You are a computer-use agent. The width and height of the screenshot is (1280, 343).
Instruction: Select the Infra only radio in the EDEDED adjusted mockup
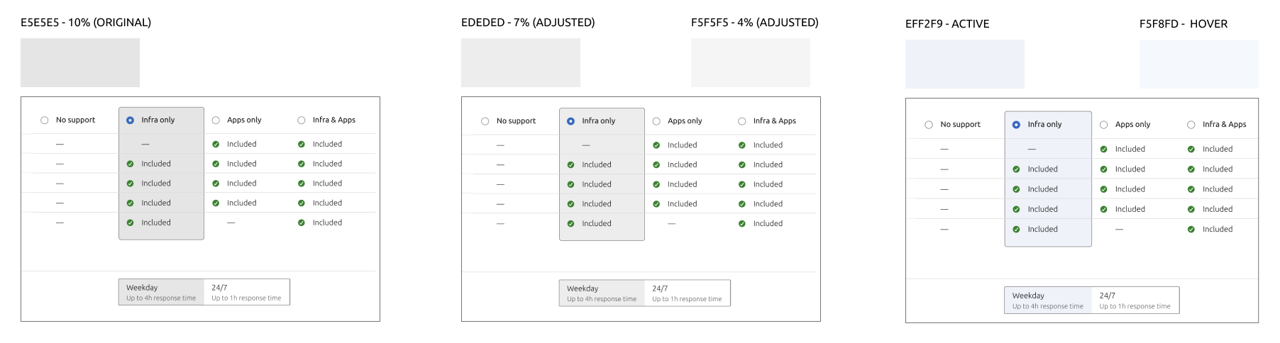point(571,121)
